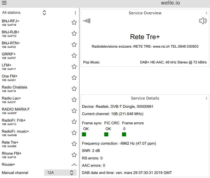Image resolution: width=210 pixels, height=178 pixels.
Task: Favorite the Radio Lac+ station
Action: click(74, 100)
